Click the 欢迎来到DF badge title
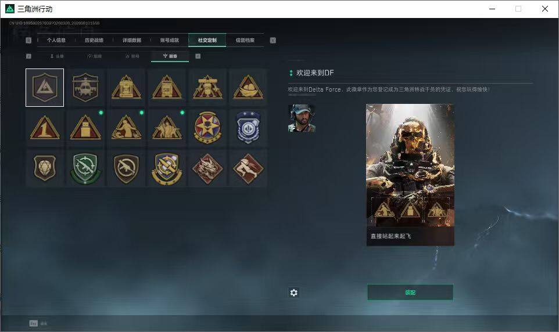The height and width of the screenshot is (332, 559). point(315,73)
